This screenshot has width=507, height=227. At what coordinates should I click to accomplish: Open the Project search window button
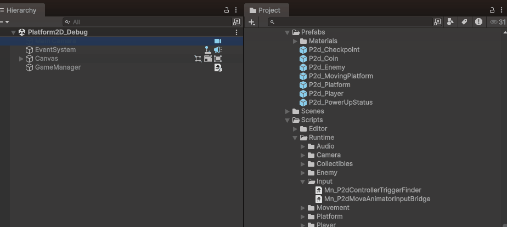[x=437, y=22]
